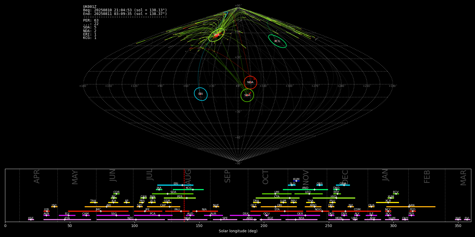Select the PAU shower bar in timeline
The height and width of the screenshot is (237, 475).
pyautogui.click(x=177, y=211)
